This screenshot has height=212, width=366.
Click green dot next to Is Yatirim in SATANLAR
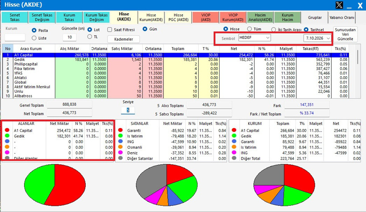[x=121, y=136]
